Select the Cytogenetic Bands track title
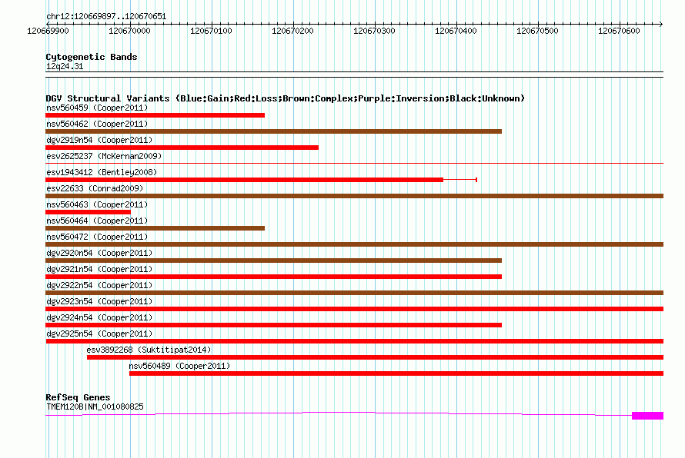The height and width of the screenshot is (458, 685). click(92, 57)
